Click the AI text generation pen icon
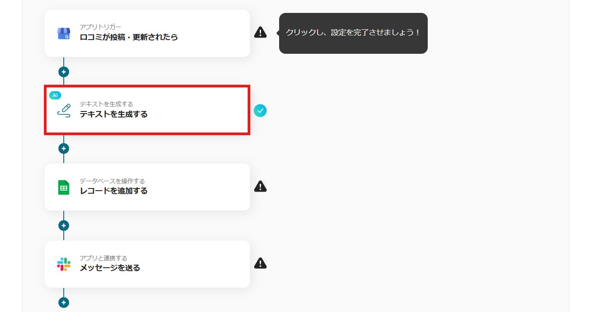Screen dimensions: 591x312 [64, 111]
